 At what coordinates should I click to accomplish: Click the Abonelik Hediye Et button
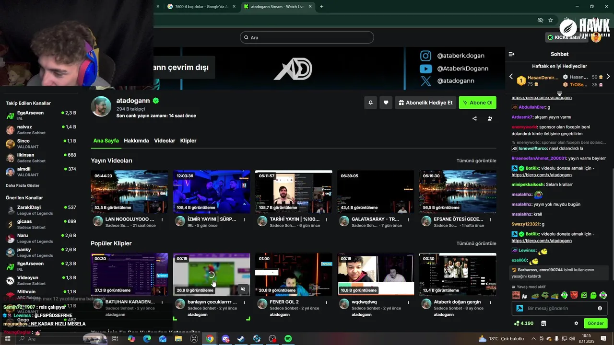[425, 103]
